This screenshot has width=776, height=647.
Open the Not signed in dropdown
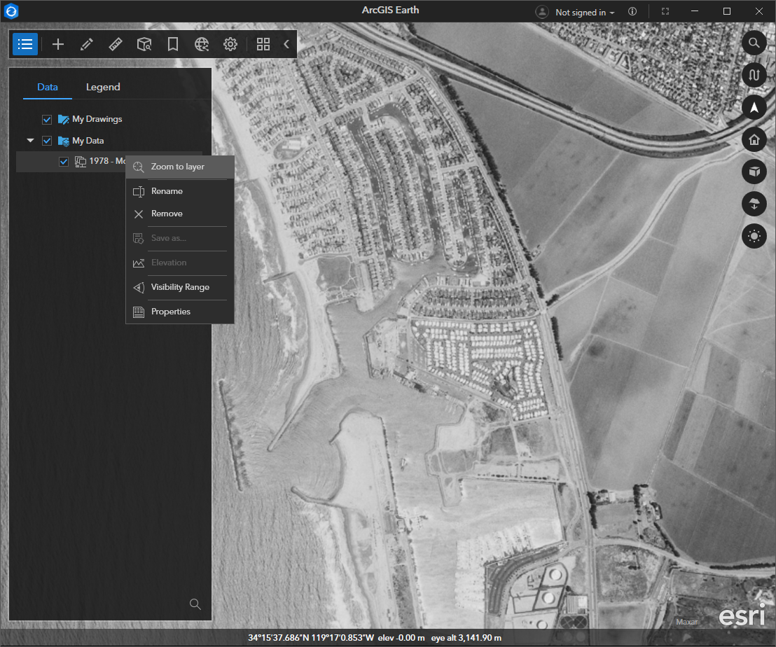[574, 11]
